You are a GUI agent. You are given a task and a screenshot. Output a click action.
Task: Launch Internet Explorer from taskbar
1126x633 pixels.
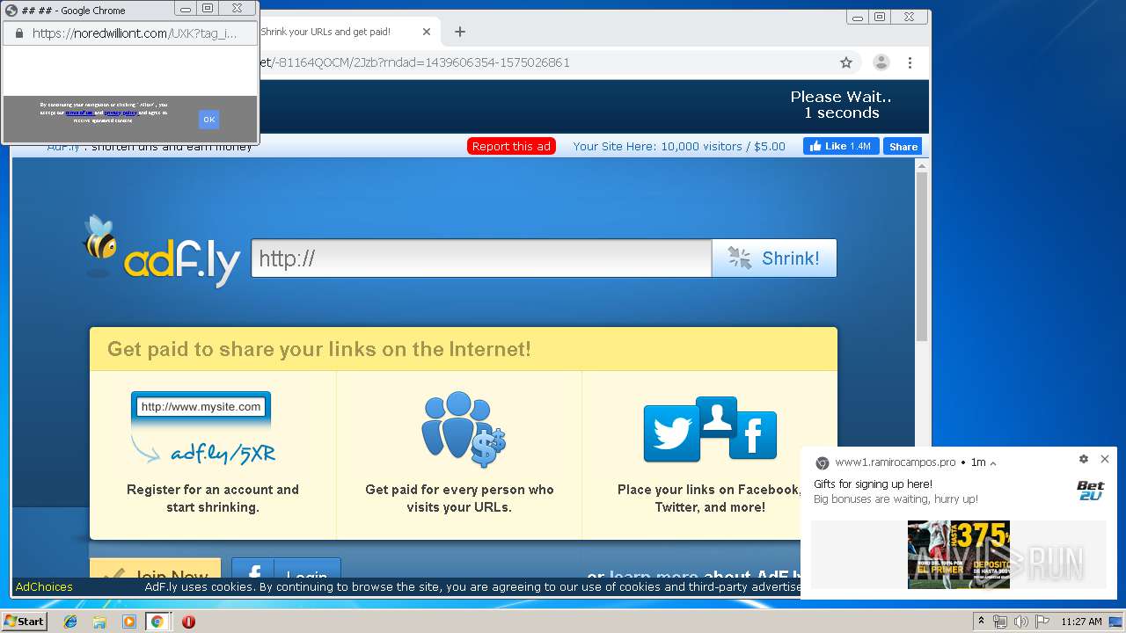tap(70, 622)
